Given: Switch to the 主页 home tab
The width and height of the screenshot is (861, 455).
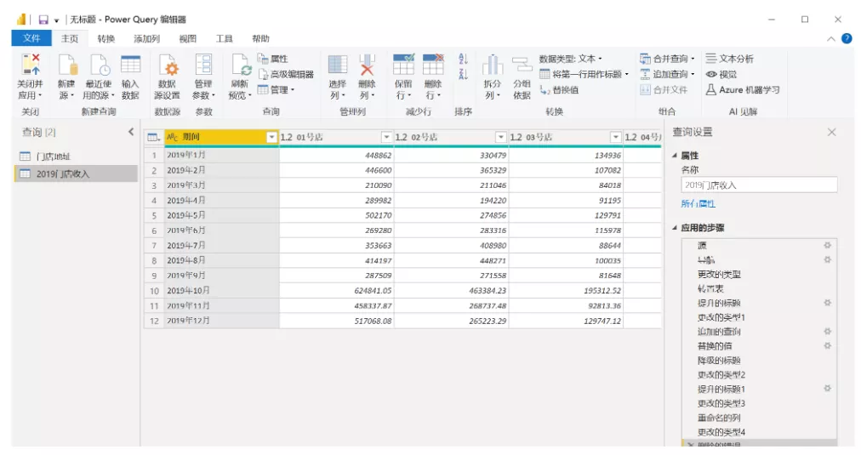Looking at the screenshot, I should coord(70,39).
